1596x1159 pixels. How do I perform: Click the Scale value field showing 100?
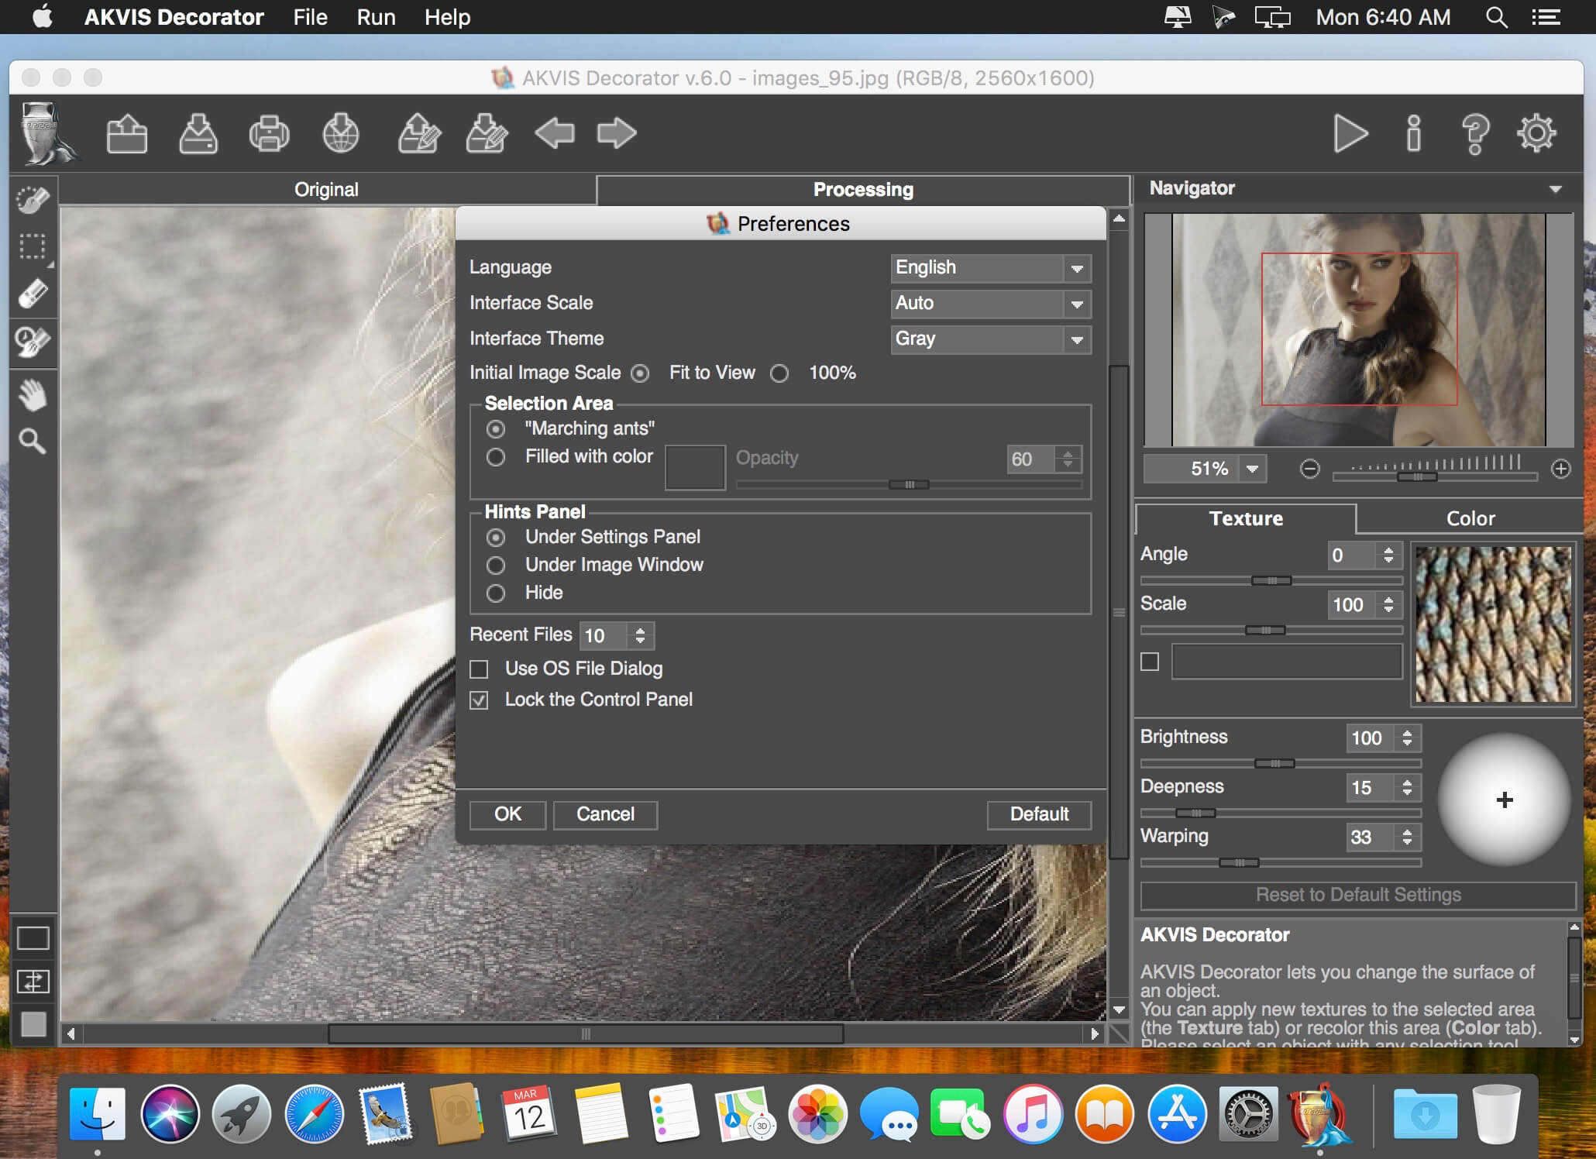[x=1352, y=604]
